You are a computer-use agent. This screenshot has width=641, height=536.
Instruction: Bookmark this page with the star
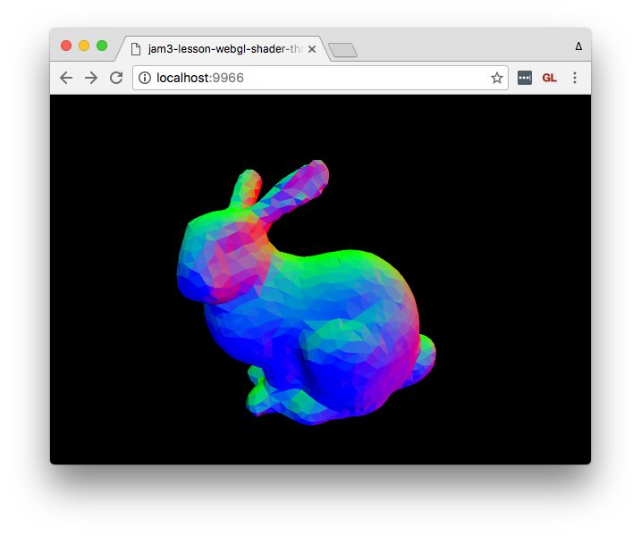pyautogui.click(x=497, y=78)
